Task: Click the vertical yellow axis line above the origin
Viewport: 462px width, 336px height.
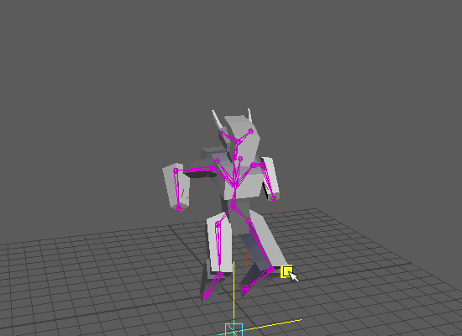Action: coord(234,291)
